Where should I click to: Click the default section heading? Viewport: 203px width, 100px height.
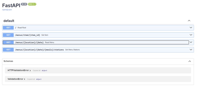click(x=9, y=21)
